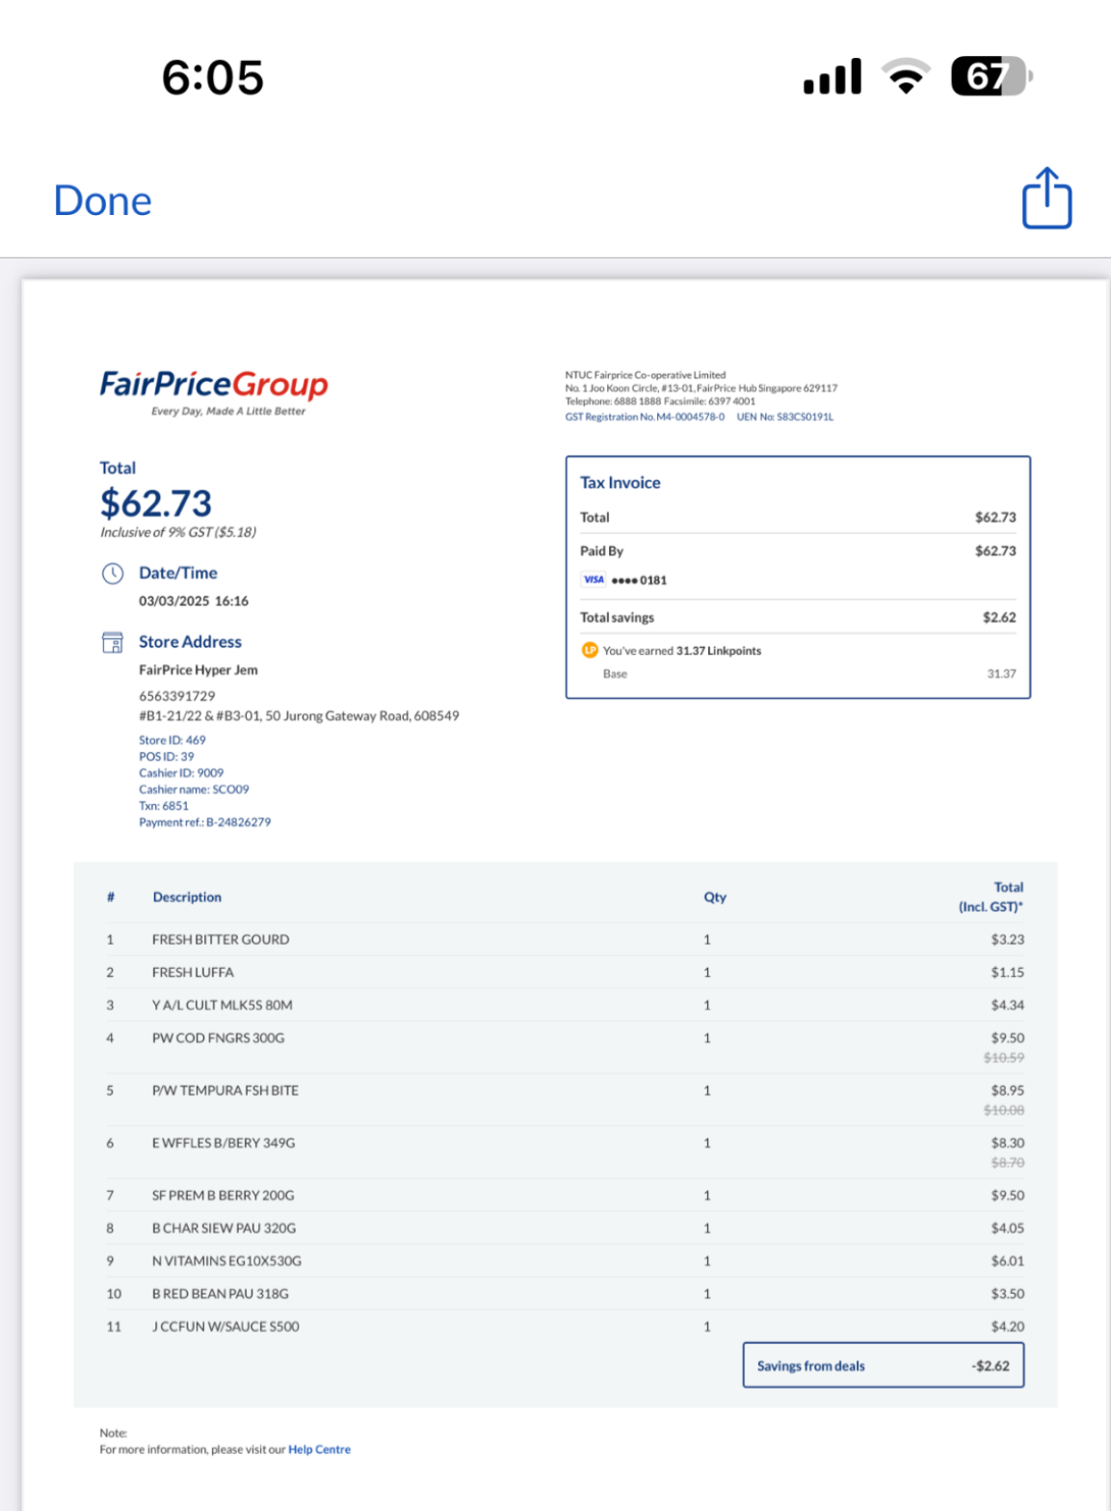Select date text 03/03/2025 16:16
Viewport: 1111px width, 1511px height.
point(194,601)
